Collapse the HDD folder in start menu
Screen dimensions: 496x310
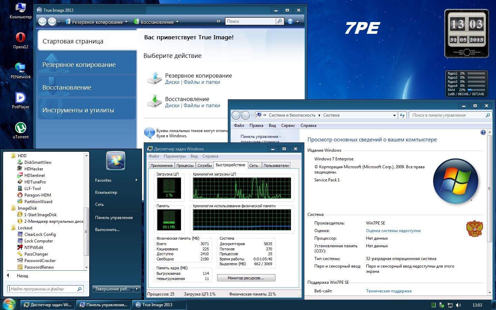[19, 156]
